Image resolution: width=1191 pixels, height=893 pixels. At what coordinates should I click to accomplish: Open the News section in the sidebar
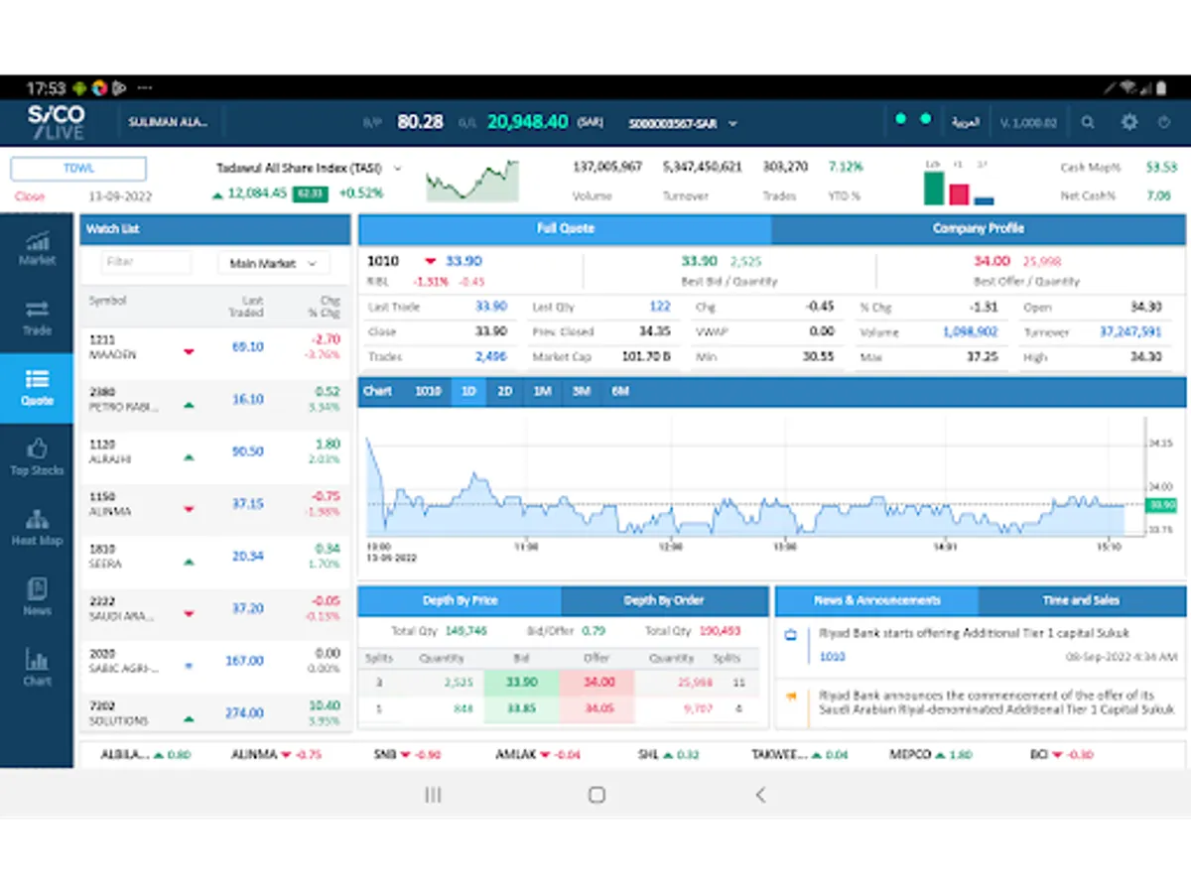(x=37, y=597)
